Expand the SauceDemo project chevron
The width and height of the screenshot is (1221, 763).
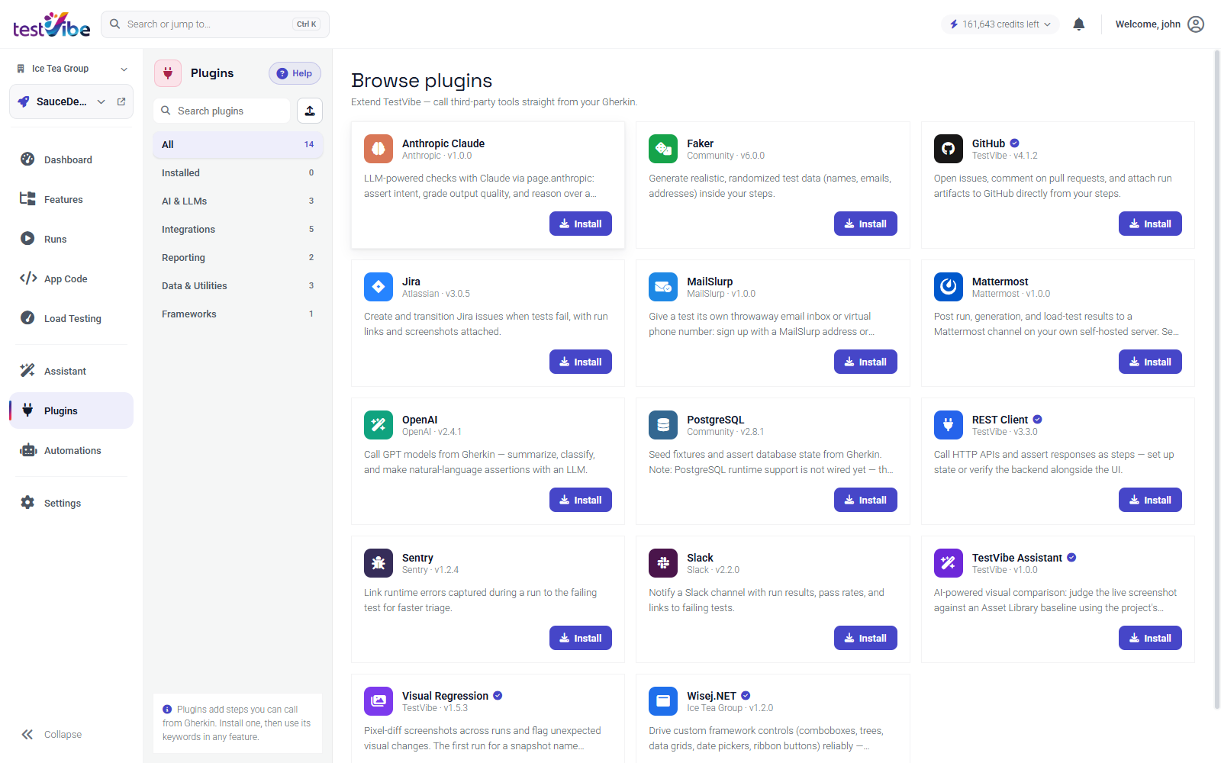pos(101,101)
